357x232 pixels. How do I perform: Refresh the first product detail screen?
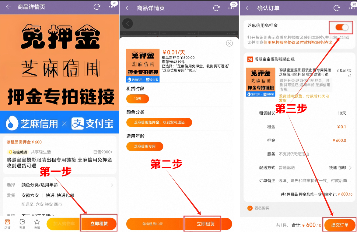pyautogui.click(x=97, y=7)
